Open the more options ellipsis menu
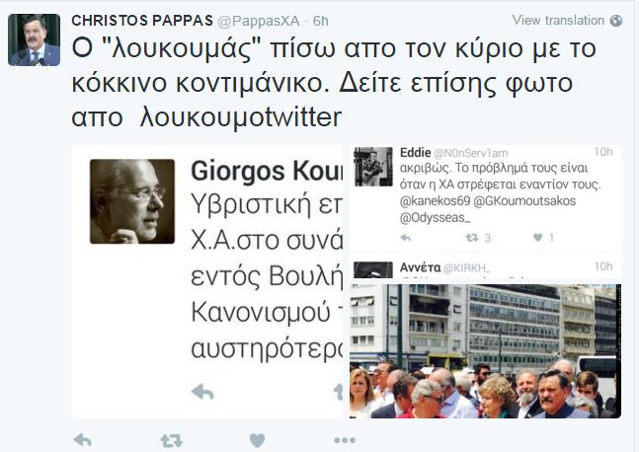 pos(345,440)
